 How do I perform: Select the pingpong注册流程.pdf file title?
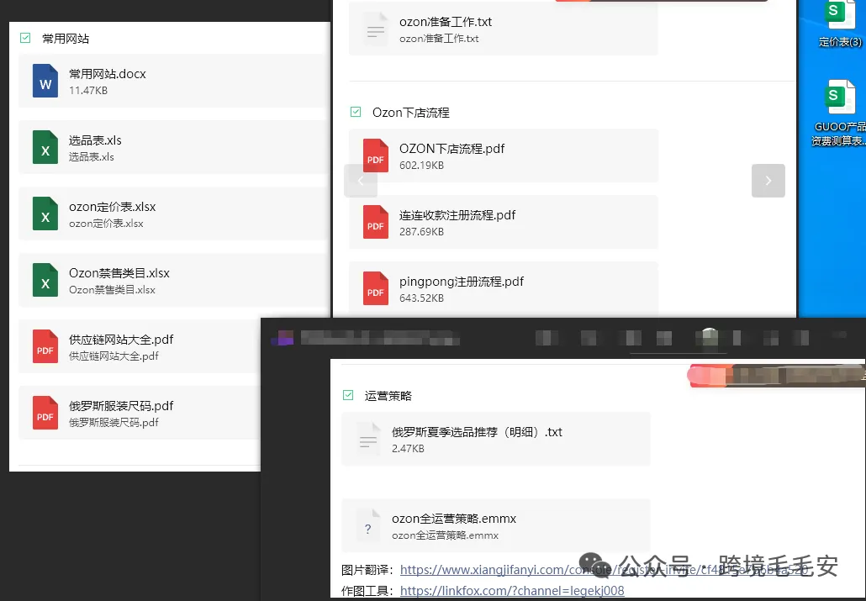462,281
